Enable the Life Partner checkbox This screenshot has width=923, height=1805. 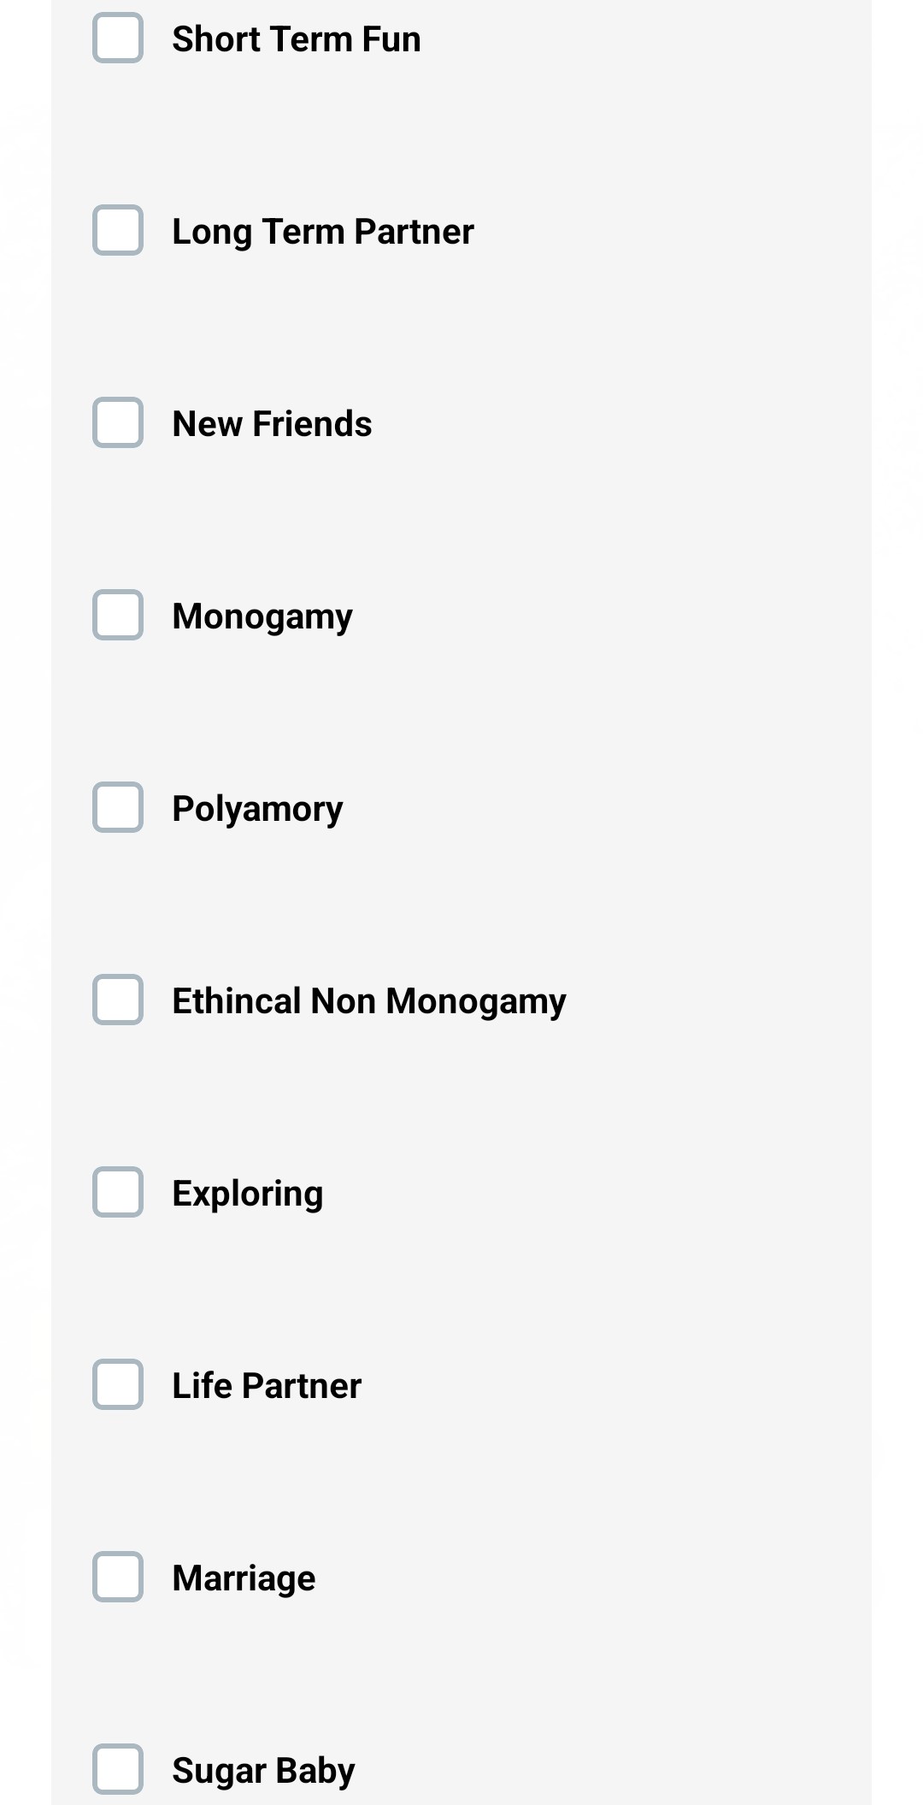(x=118, y=1385)
